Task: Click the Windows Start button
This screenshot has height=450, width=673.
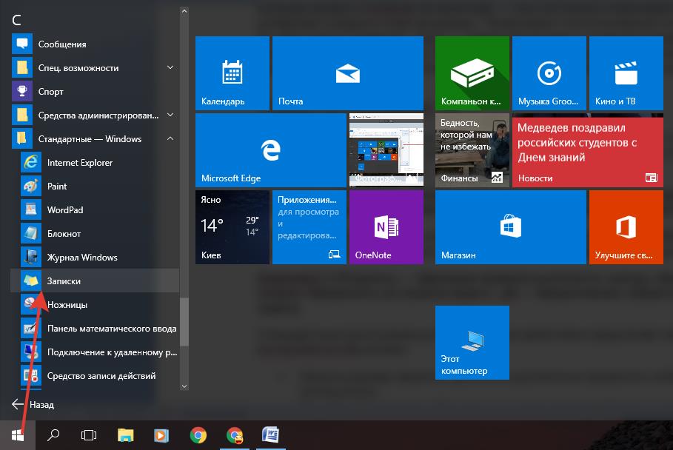Action: (x=18, y=435)
